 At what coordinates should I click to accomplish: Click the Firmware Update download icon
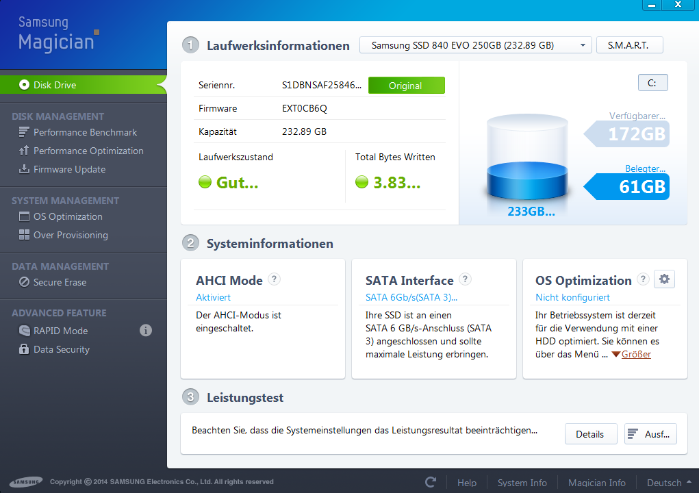[x=24, y=169]
